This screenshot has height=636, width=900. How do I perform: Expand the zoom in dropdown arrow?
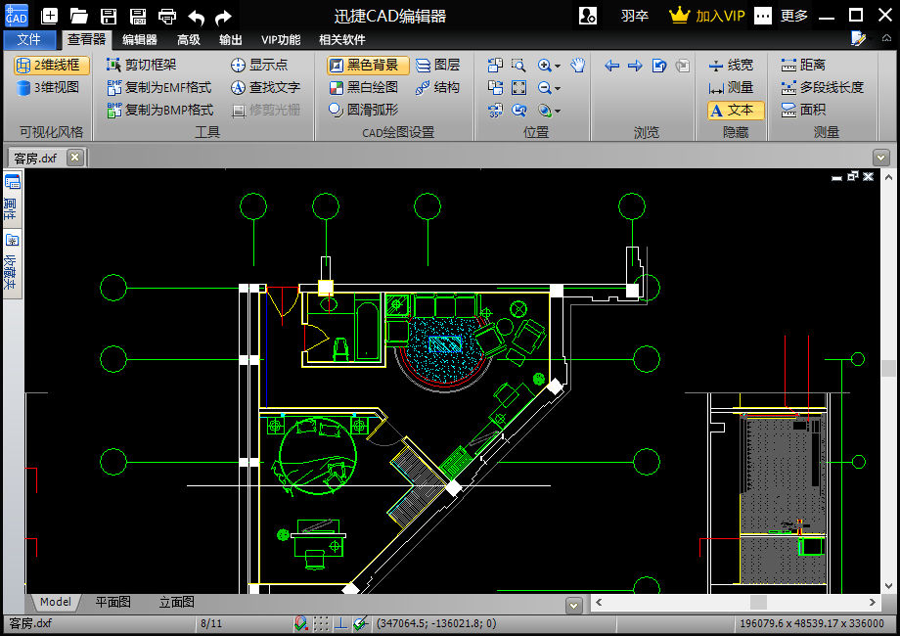click(558, 66)
